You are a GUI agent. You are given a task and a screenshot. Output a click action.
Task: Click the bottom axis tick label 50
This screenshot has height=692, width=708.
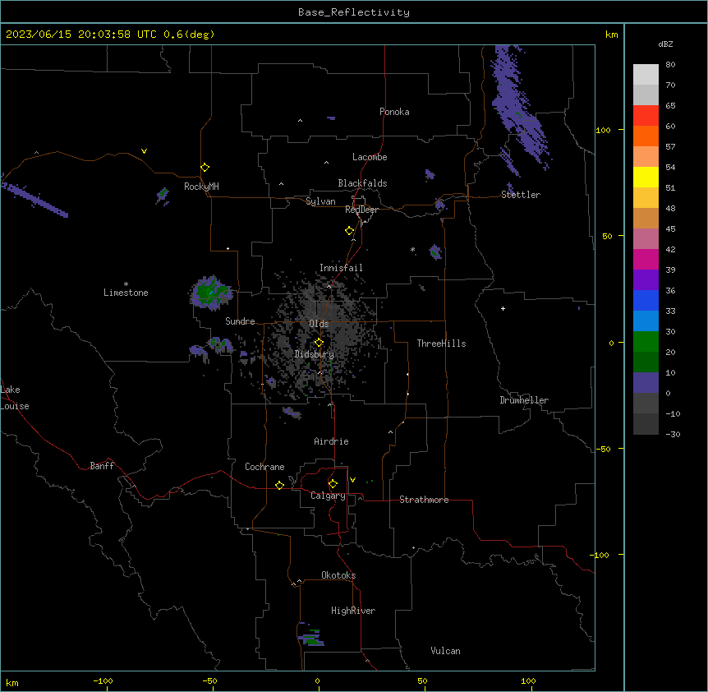point(421,681)
